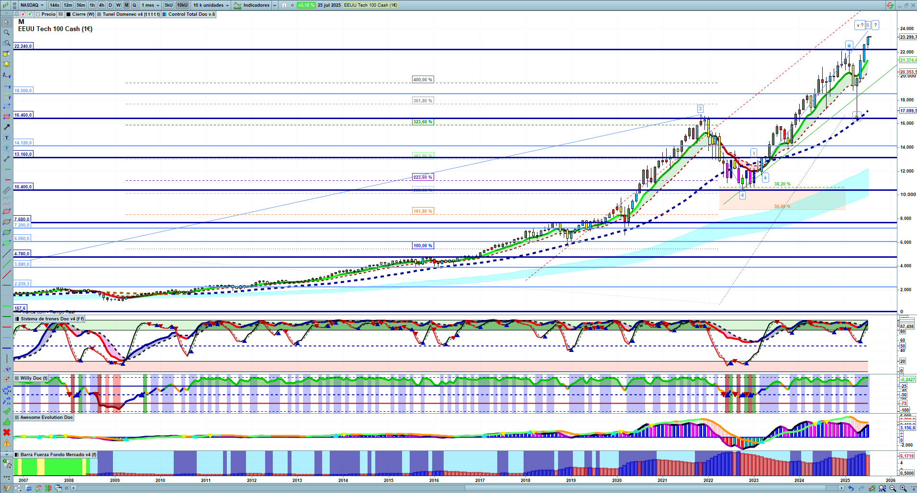Select the red ellipse drawing tool
Image resolution: width=917 pixels, height=493 pixels.
[x=6, y=211]
